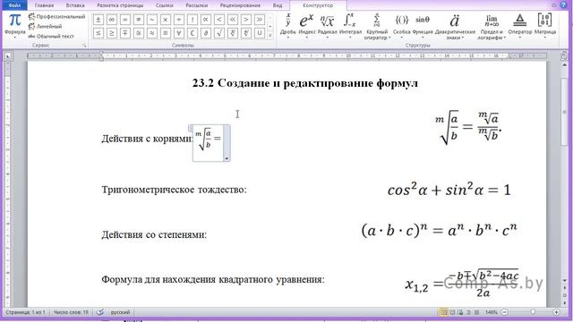The height and width of the screenshot is (322, 573).
Task: Insert the identical ≡ symbol
Action: 165,33
